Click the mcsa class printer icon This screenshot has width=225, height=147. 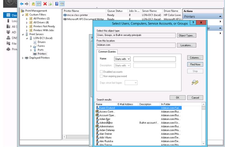pyautogui.click(x=65, y=15)
